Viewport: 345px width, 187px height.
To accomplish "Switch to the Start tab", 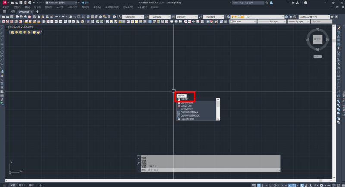I will [13, 12].
